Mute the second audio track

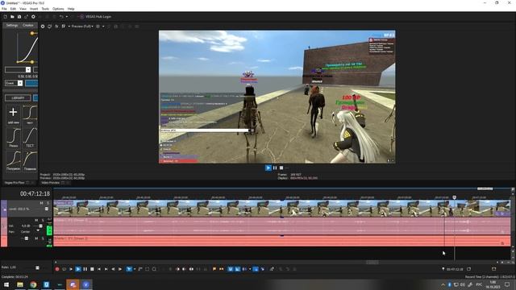(x=36, y=238)
